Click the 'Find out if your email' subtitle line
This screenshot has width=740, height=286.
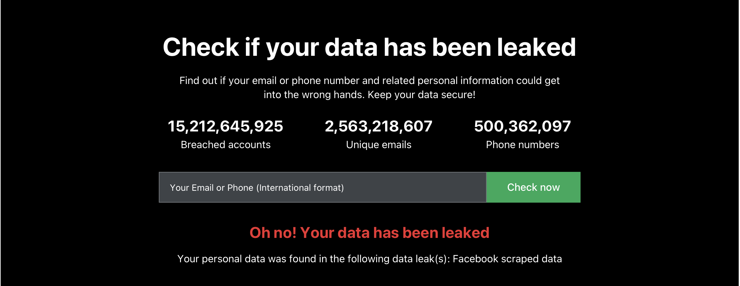point(369,81)
